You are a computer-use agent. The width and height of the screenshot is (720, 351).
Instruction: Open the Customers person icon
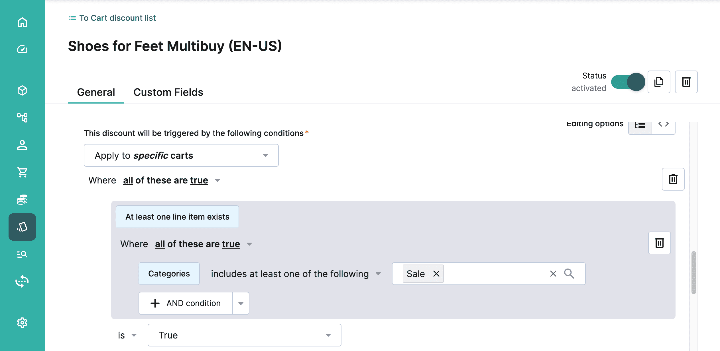[22, 145]
